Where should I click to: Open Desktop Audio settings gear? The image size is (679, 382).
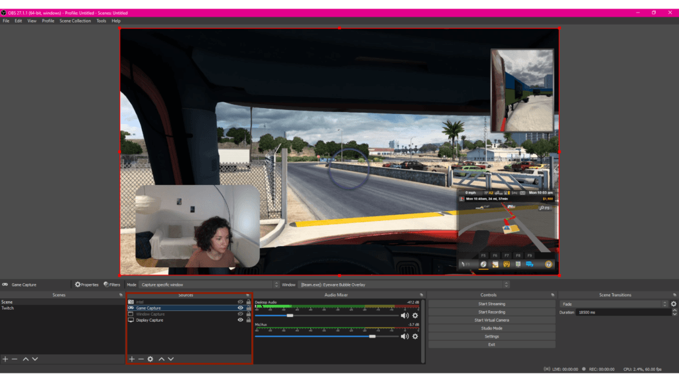pos(415,316)
